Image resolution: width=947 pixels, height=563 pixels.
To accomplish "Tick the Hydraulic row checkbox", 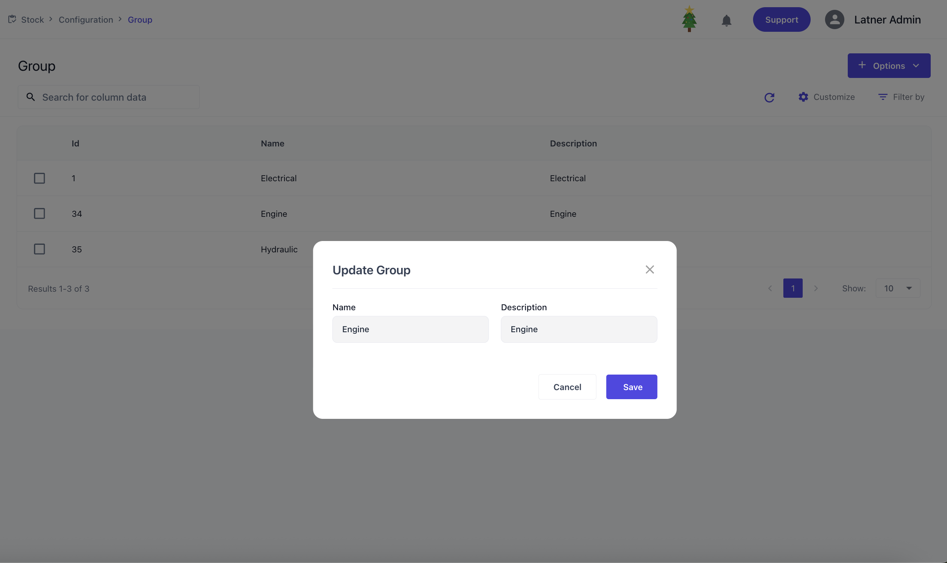I will point(39,249).
